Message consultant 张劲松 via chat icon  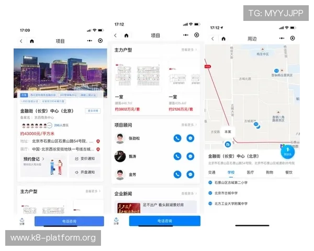(x=190, y=138)
